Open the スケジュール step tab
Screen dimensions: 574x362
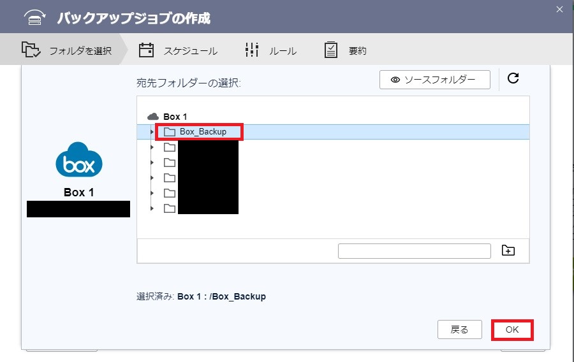[178, 50]
